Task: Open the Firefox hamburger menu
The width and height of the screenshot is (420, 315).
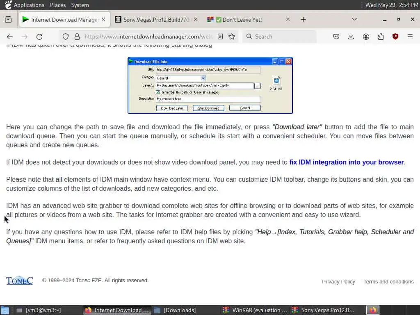Action: click(x=410, y=37)
